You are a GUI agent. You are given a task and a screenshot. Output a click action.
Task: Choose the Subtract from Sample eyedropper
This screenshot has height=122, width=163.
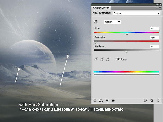108,59
